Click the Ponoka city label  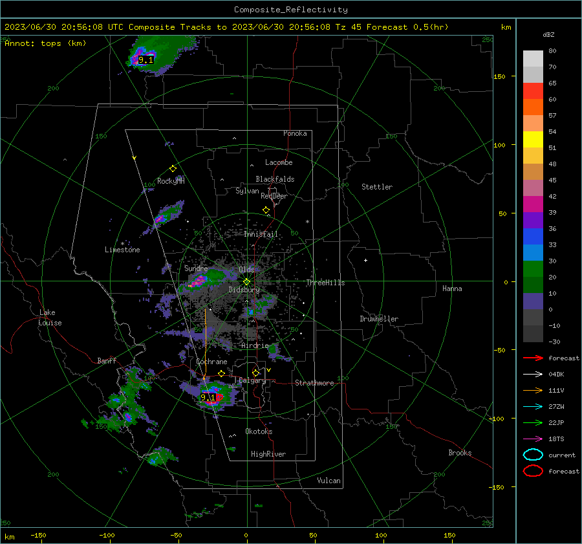295,133
